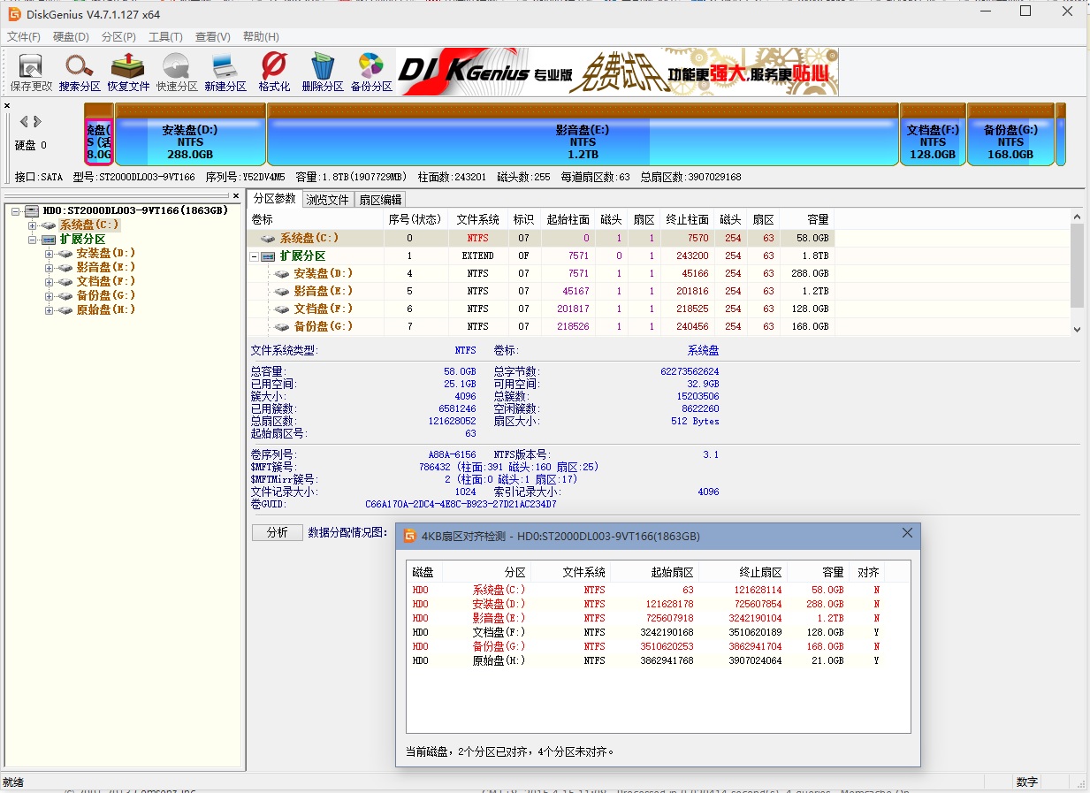The image size is (1090, 793).
Task: Expand 备份盘(G:) in the left tree
Action: (50, 295)
